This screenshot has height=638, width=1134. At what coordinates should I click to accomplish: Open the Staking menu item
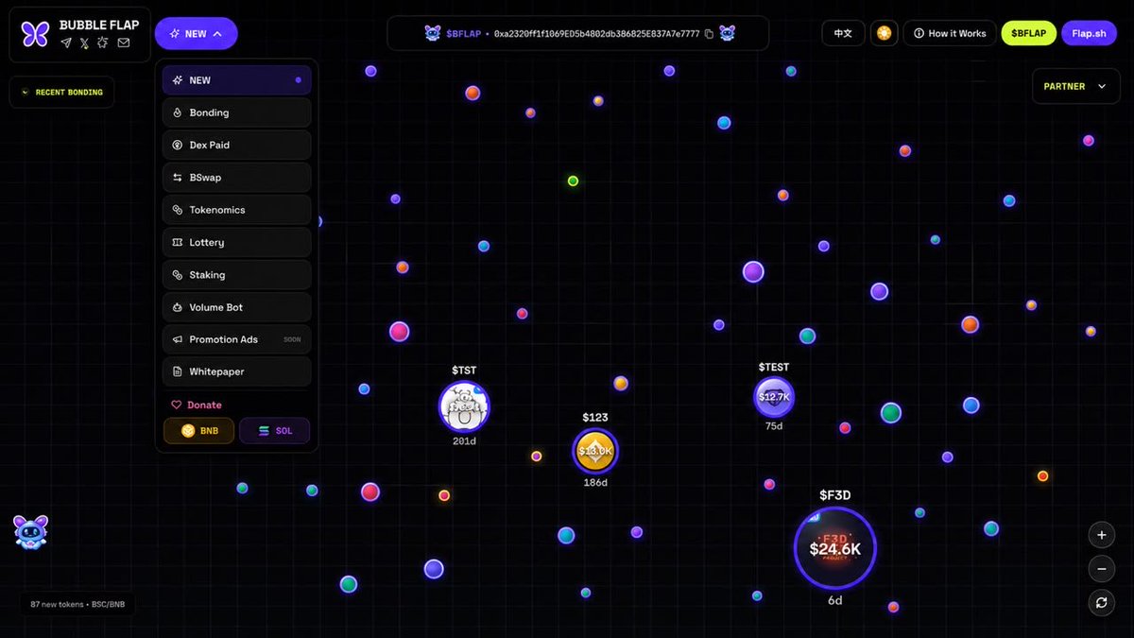click(236, 275)
